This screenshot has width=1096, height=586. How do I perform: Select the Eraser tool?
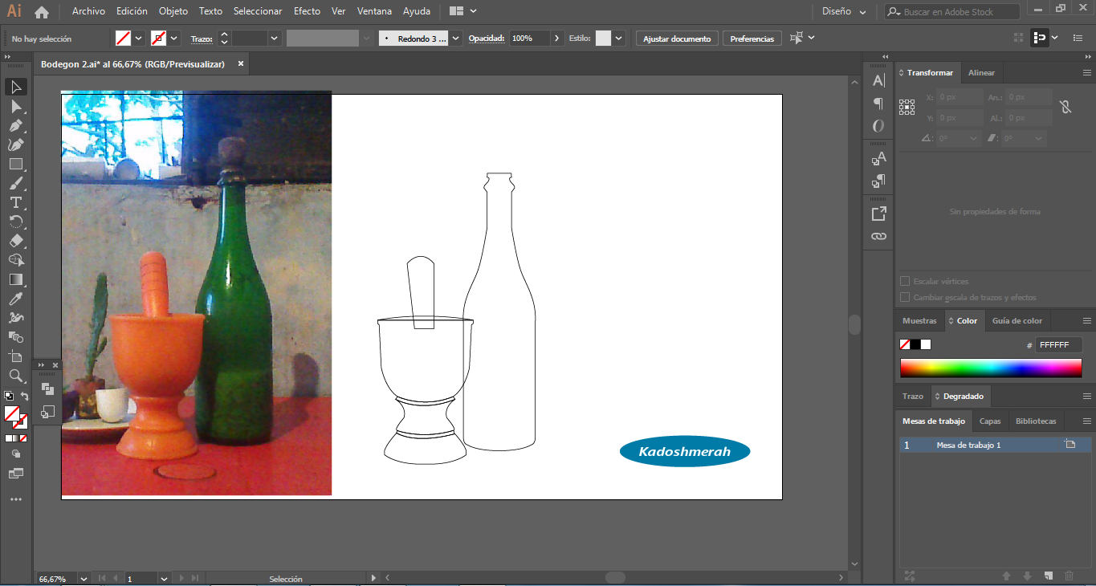click(16, 241)
